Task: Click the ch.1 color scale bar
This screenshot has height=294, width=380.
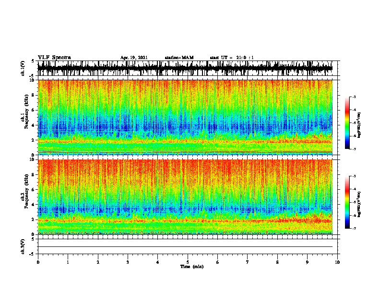Action: pyautogui.click(x=347, y=123)
